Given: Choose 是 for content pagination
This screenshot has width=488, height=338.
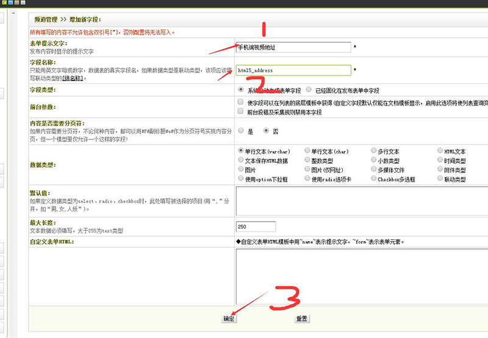Looking at the screenshot, I should tap(241, 131).
